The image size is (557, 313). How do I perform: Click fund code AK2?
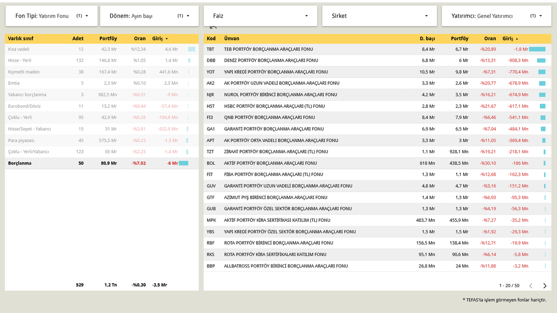point(211,83)
